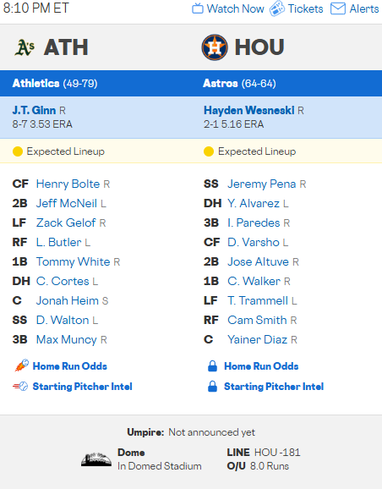This screenshot has height=489, width=382.
Task: Select Jose Altuve in Astros lineup
Action: click(x=258, y=261)
